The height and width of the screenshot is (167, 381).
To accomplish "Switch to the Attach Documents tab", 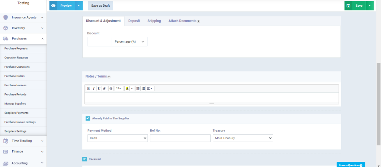I will (x=182, y=21).
